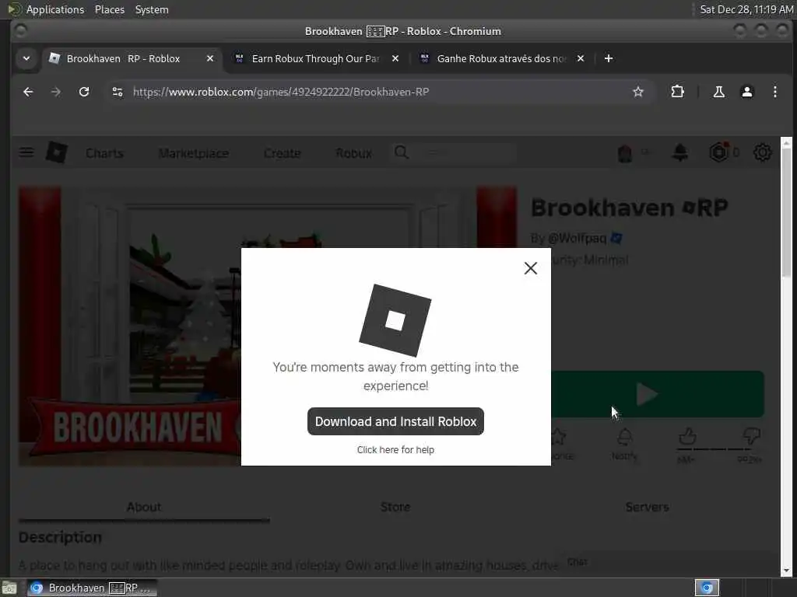Close the Roblox download dialog
The height and width of the screenshot is (597, 797).
click(530, 268)
